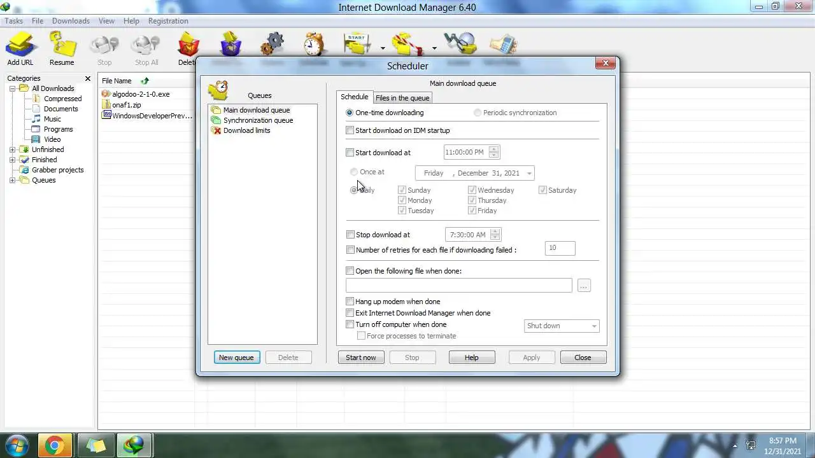Open Start Queue dropdown arrow in toolbar
The image size is (815, 458).
coord(383,48)
